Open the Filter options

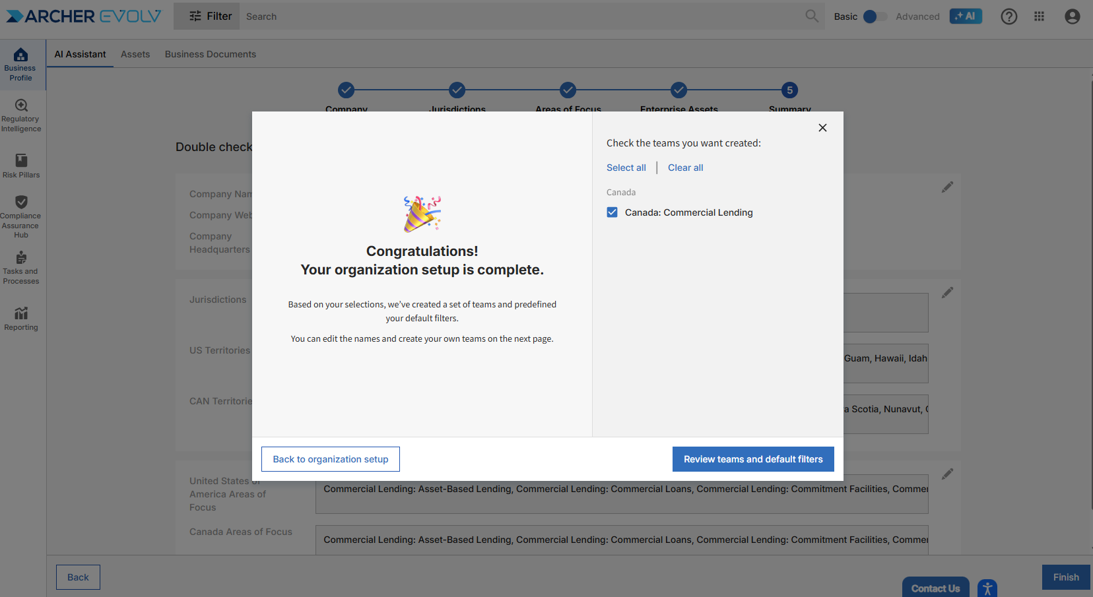(210, 16)
